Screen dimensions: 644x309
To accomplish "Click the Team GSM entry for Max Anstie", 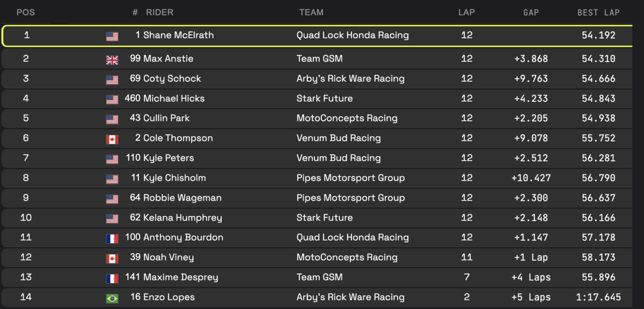I will point(319,59).
